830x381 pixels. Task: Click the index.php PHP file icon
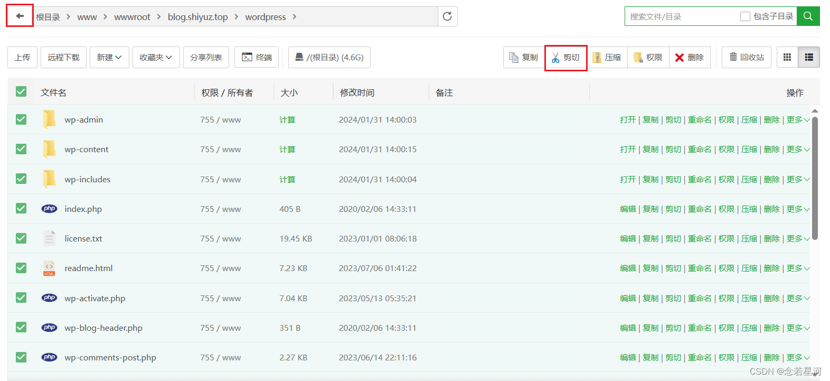pyautogui.click(x=49, y=209)
